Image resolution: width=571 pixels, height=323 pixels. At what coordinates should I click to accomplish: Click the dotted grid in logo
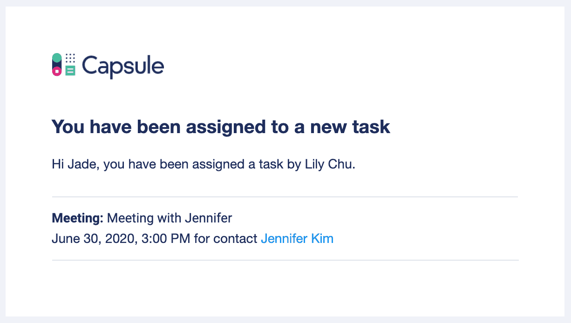tap(70, 58)
